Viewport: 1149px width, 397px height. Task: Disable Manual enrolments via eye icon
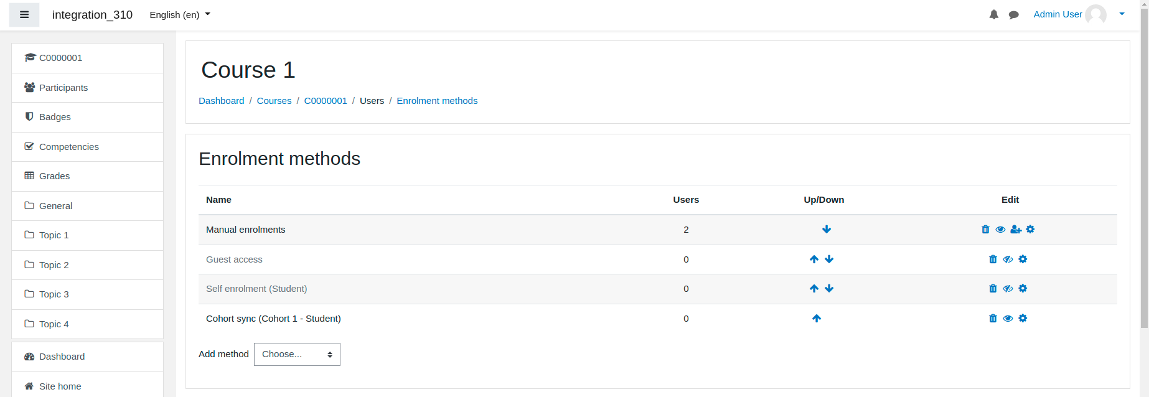[x=1000, y=230]
